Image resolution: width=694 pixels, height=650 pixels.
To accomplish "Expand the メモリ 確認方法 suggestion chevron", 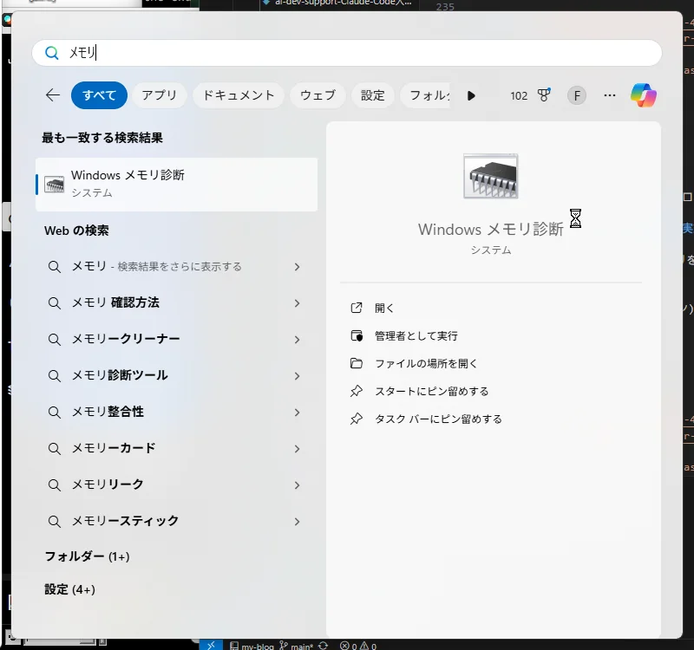I will 297,303.
